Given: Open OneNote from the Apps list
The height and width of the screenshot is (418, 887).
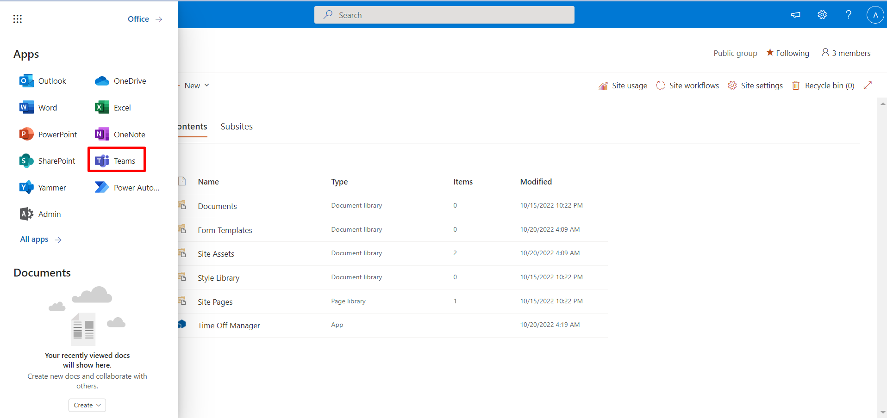Looking at the screenshot, I should (120, 135).
